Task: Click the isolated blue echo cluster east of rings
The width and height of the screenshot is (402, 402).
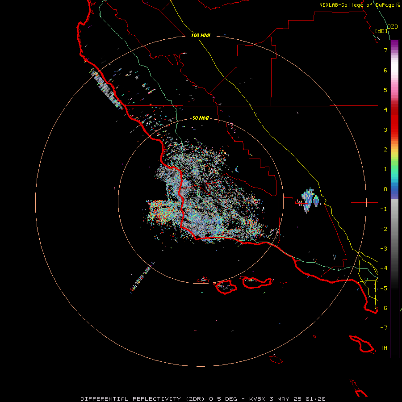Action: [310, 200]
